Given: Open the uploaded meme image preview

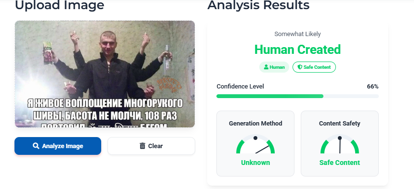Looking at the screenshot, I should (105, 74).
